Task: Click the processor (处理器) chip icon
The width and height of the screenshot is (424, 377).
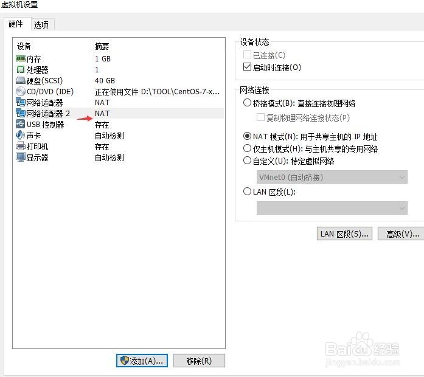Action: (21, 69)
